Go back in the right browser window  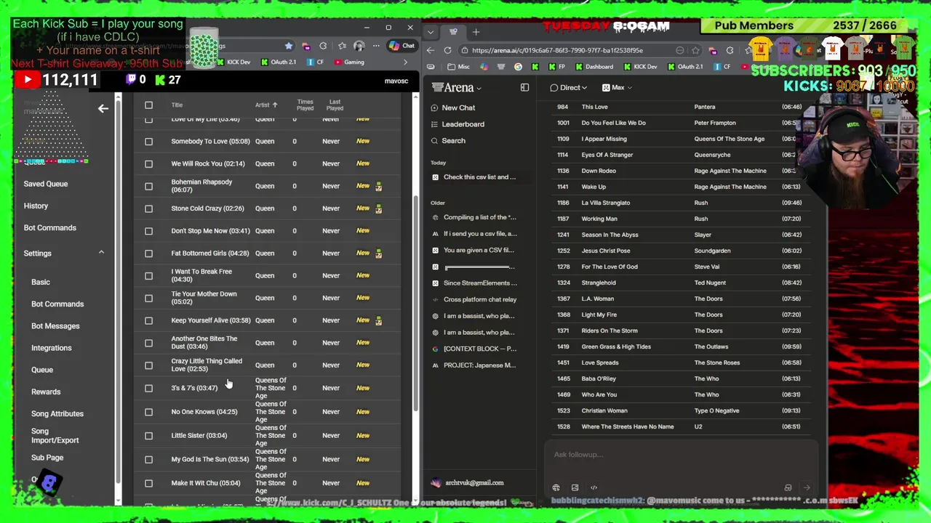(430, 50)
